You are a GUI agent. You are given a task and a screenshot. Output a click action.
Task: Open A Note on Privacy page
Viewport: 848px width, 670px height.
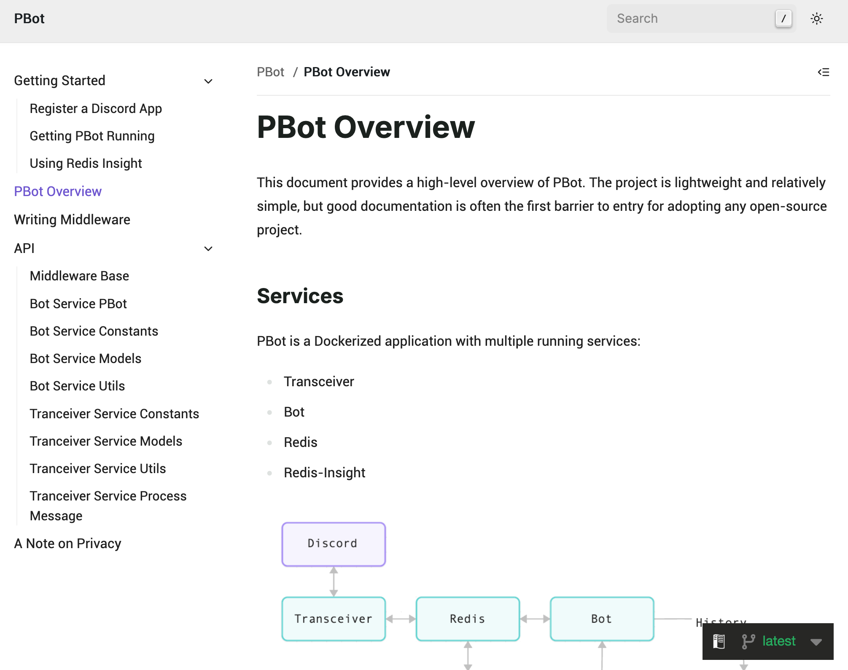67,544
